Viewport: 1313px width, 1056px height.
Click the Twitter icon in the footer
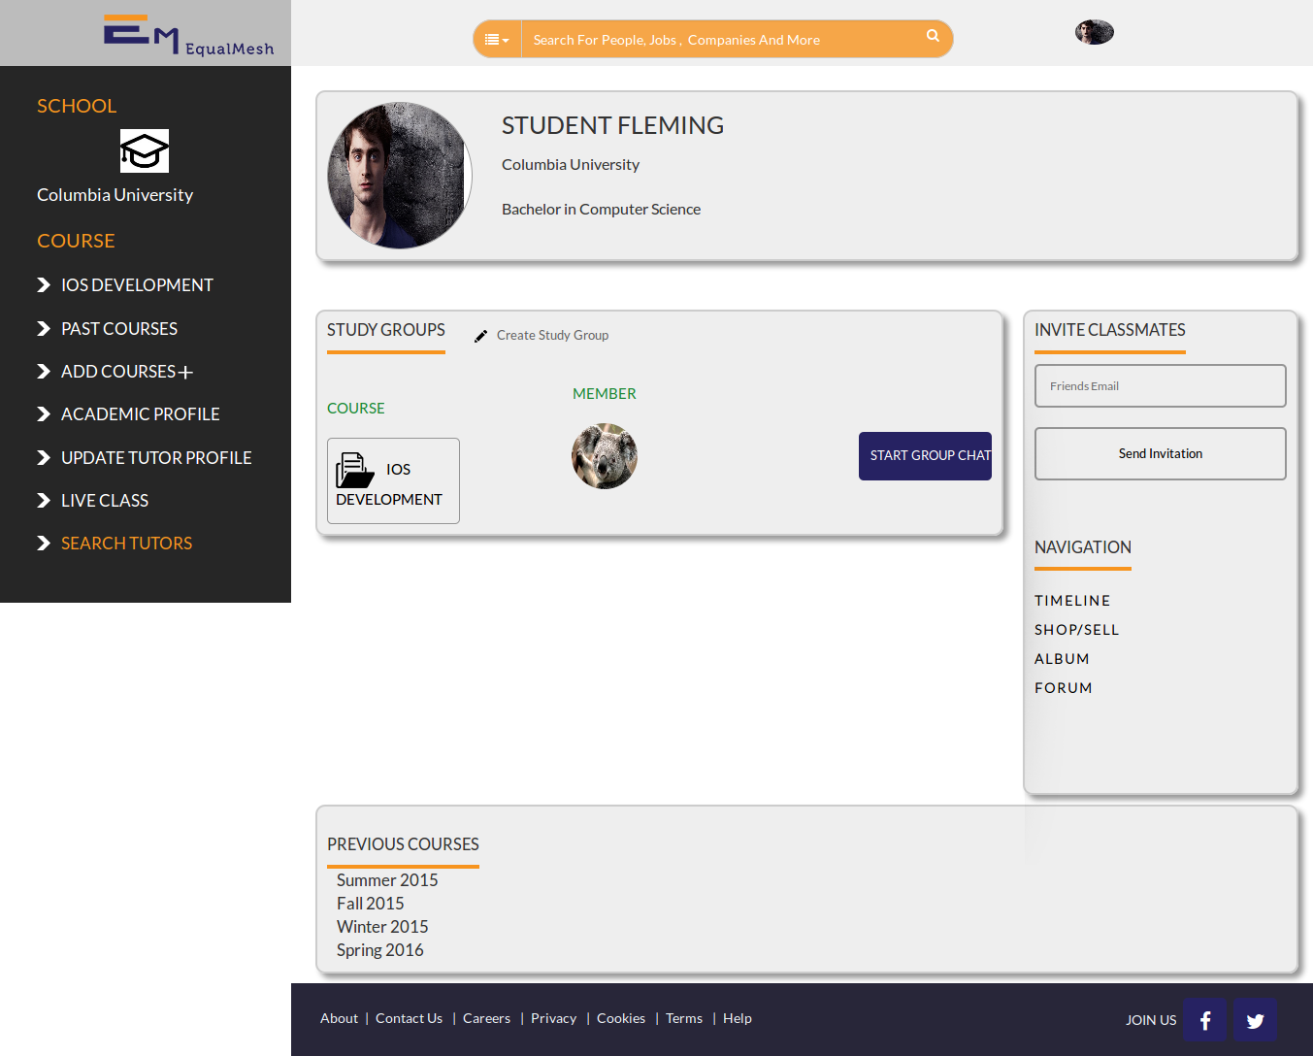point(1254,1020)
